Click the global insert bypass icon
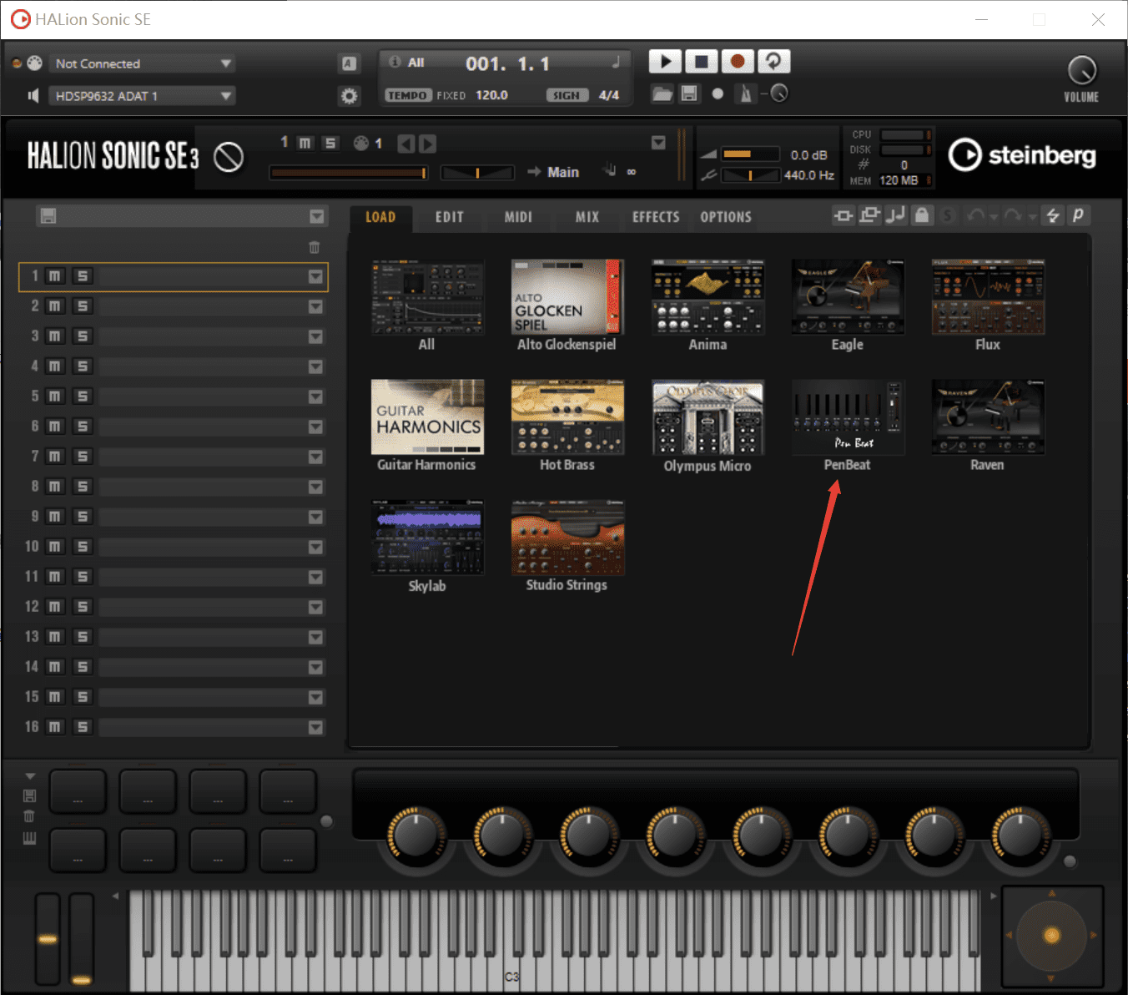 tap(843, 216)
